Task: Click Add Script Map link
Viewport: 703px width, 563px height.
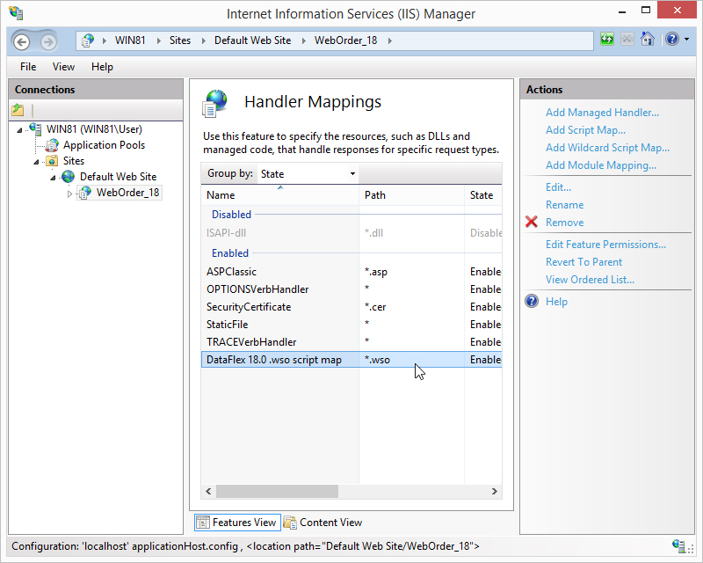Action: coord(585,129)
